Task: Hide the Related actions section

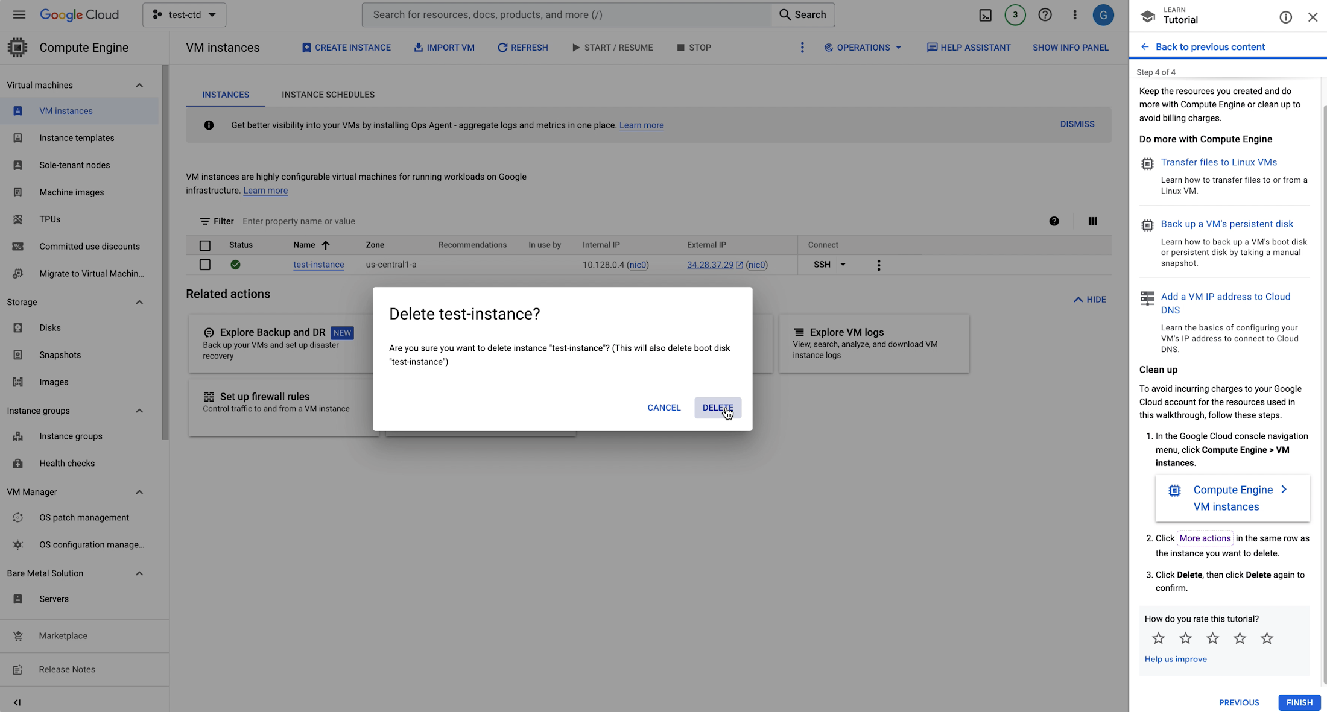Action: (x=1089, y=300)
